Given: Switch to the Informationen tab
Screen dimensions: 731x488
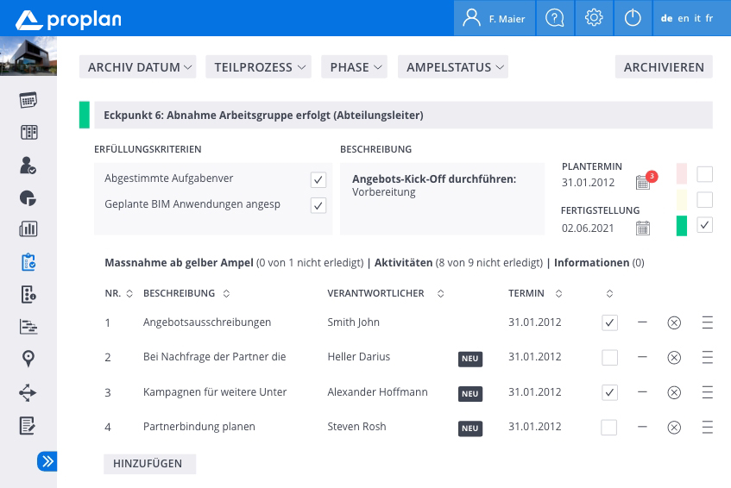Looking at the screenshot, I should pyautogui.click(x=592, y=263).
